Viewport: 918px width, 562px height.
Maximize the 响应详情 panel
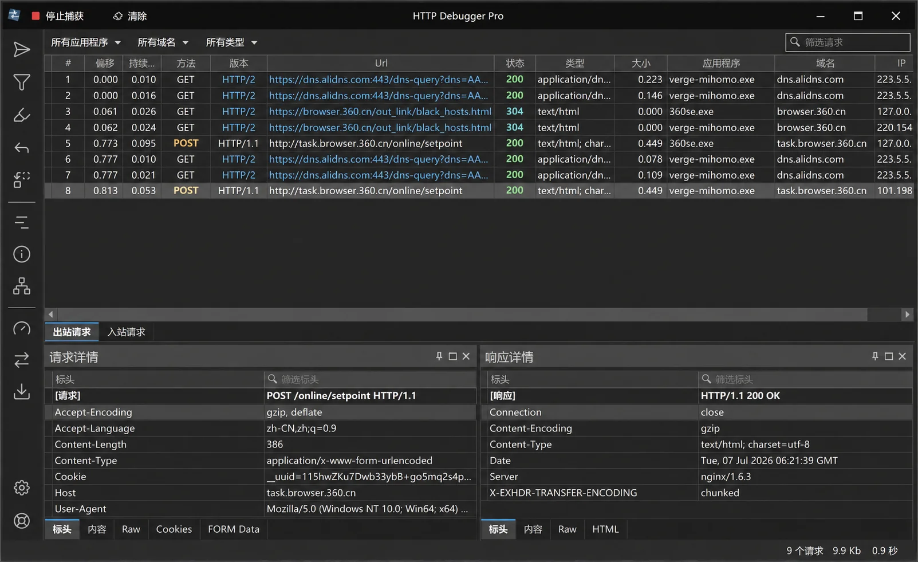click(889, 356)
